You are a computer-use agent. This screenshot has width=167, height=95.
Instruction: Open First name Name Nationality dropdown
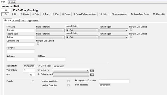click(50, 30)
